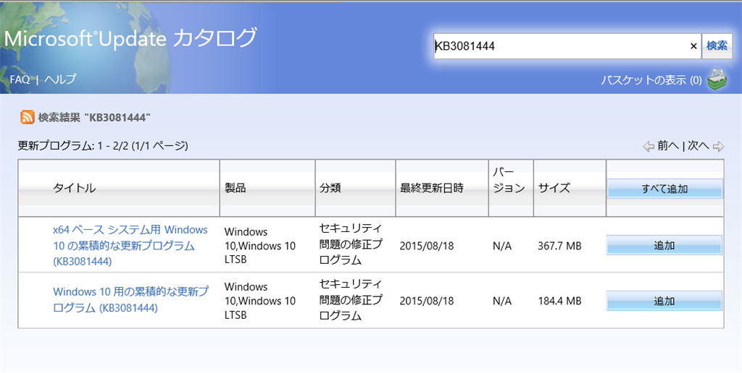Sort by 分類 column header
Screen dimensions: 742x373
point(330,188)
